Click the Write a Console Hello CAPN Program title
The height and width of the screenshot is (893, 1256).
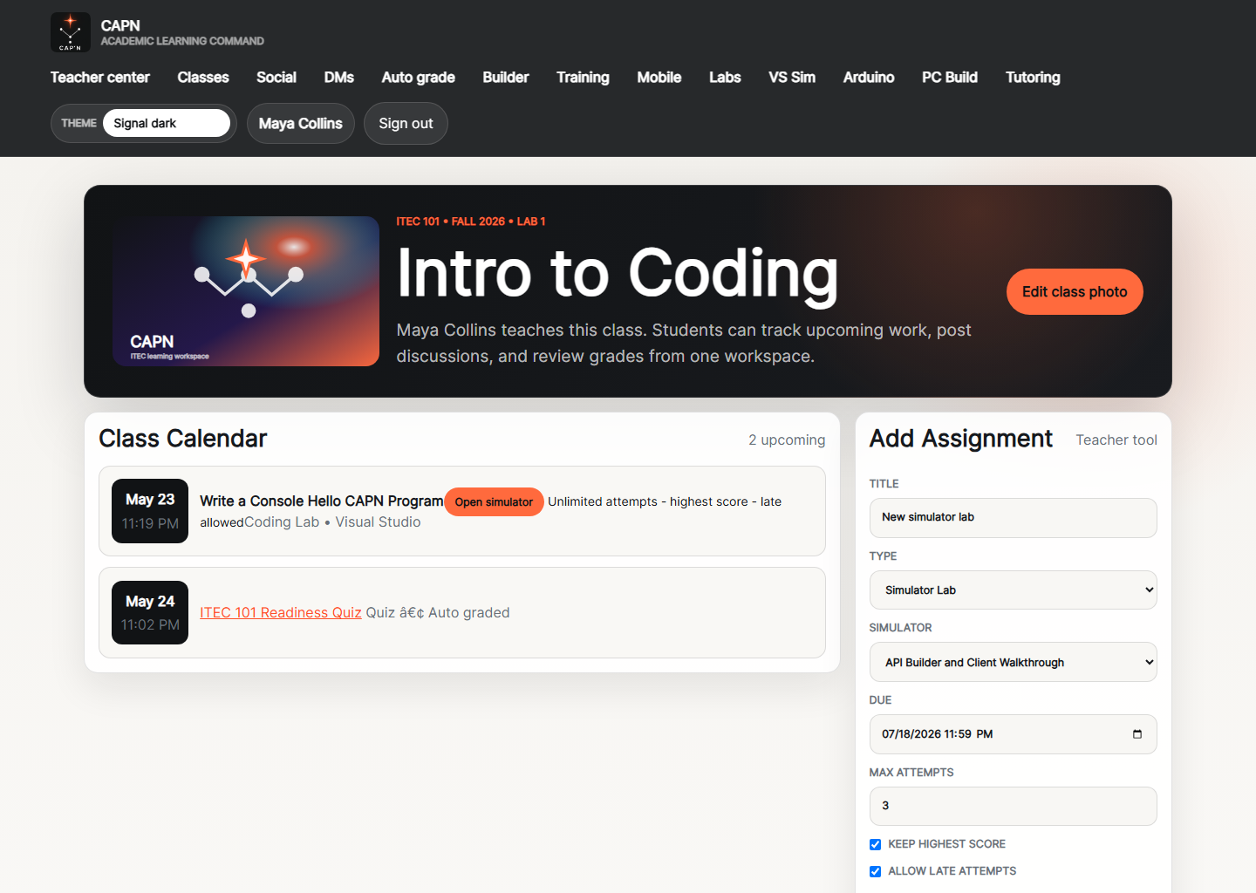click(x=322, y=501)
